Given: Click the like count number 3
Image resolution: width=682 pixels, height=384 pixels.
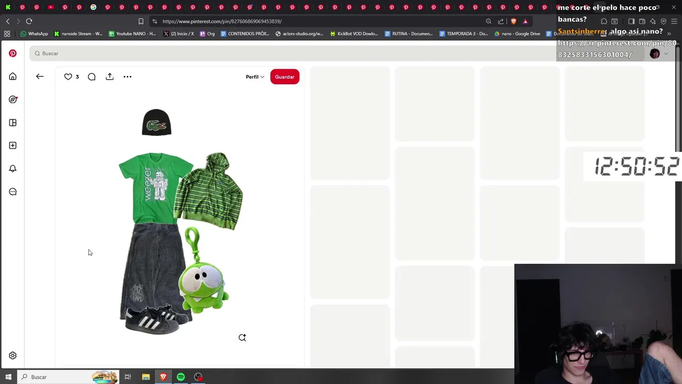Looking at the screenshot, I should click(x=77, y=77).
